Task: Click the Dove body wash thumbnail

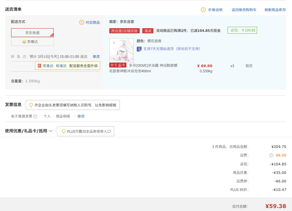Action: [122, 50]
